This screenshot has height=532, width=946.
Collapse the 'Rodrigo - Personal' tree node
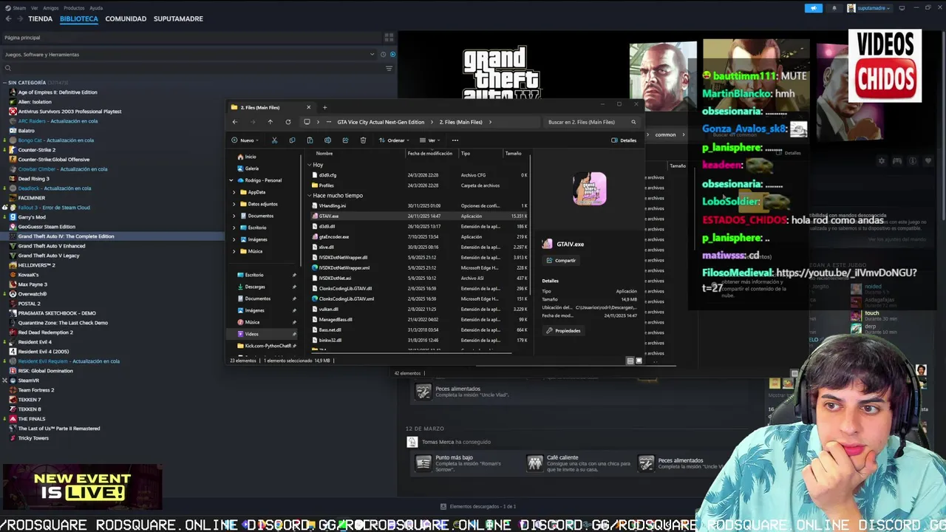tap(231, 180)
